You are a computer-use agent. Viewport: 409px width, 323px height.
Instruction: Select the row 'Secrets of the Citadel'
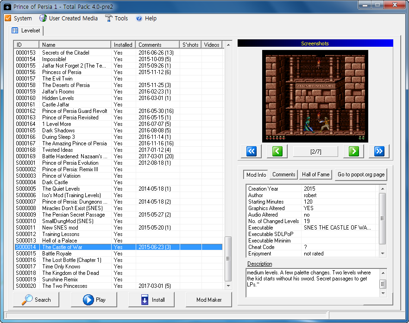coord(119,53)
